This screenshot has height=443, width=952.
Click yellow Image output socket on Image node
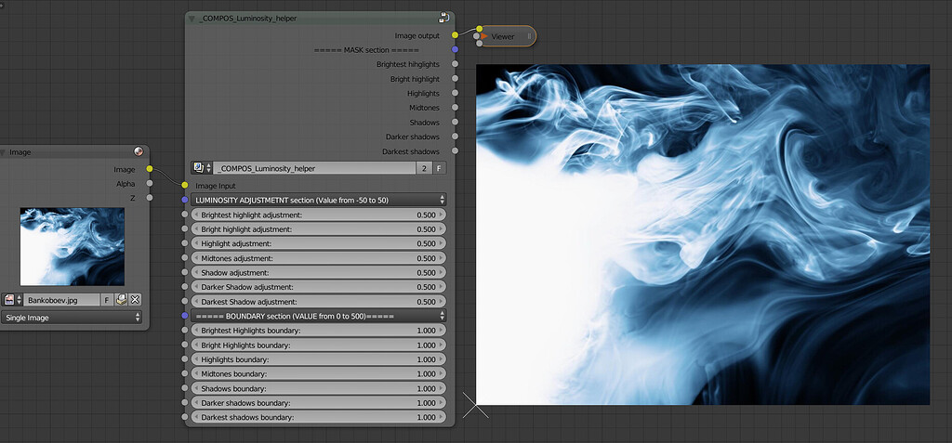pyautogui.click(x=150, y=169)
